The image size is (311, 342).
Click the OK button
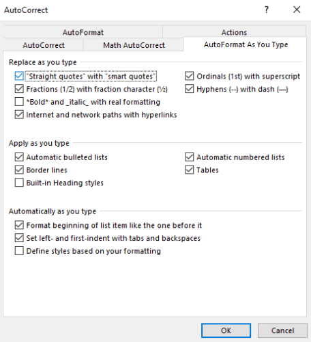[226, 330]
